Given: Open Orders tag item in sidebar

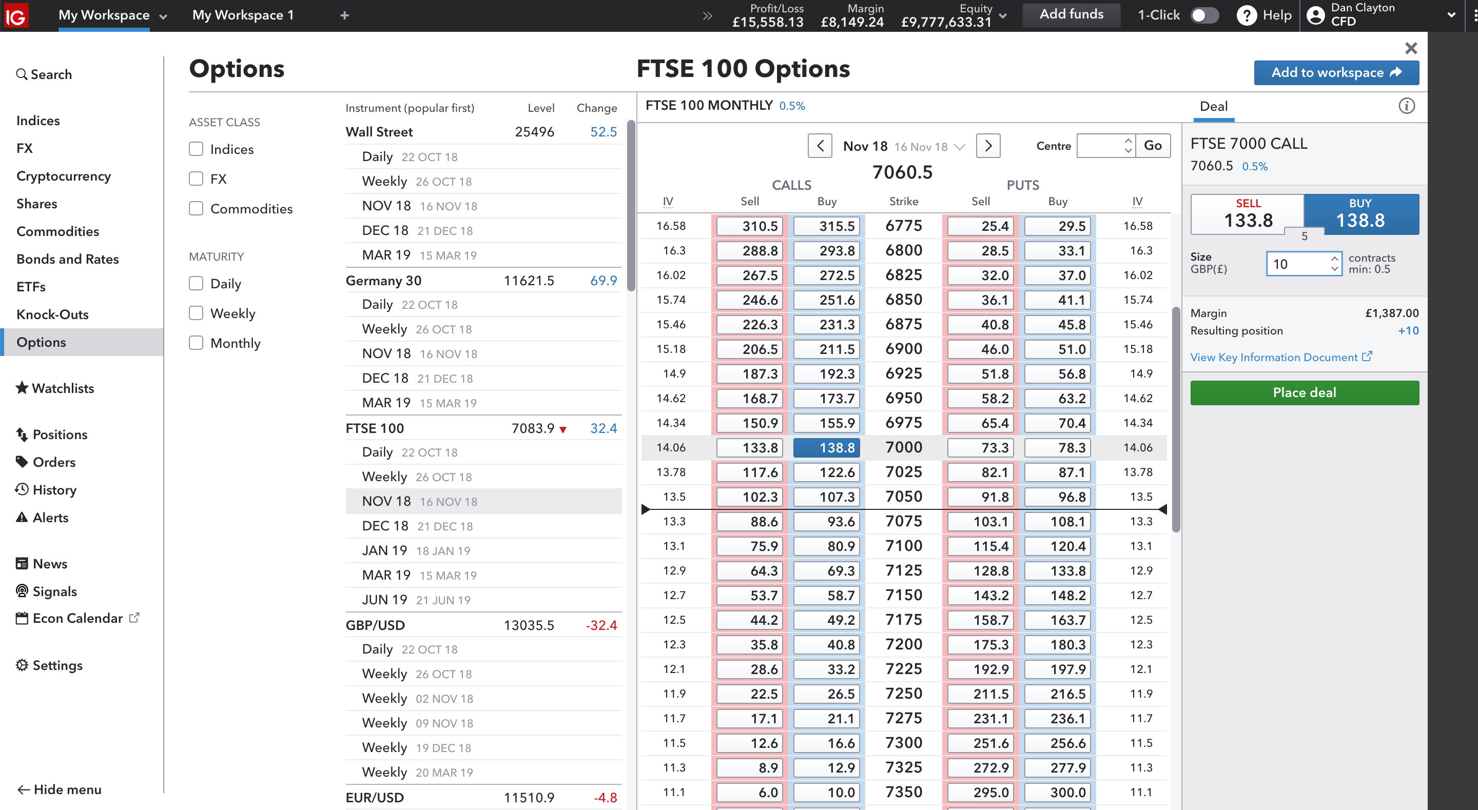Looking at the screenshot, I should (x=46, y=462).
